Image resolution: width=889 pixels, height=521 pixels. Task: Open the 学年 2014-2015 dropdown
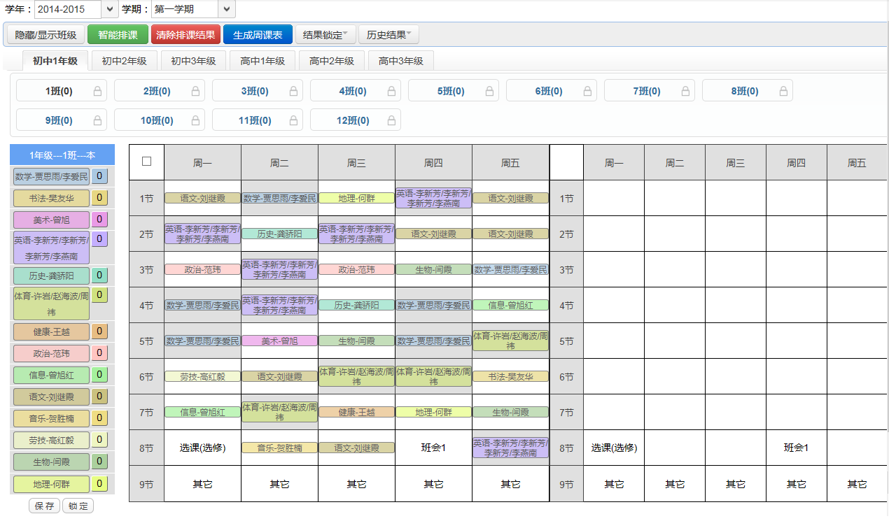(77, 9)
